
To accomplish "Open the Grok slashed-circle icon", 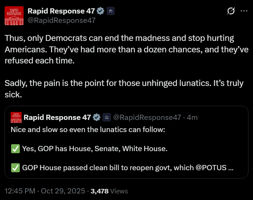I will pyautogui.click(x=230, y=11).
